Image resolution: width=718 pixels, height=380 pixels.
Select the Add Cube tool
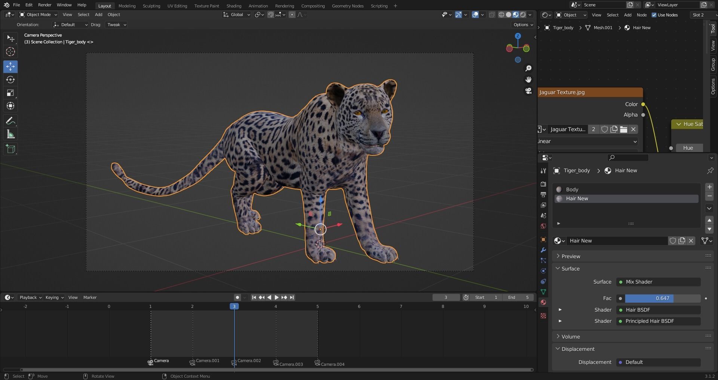(x=10, y=149)
